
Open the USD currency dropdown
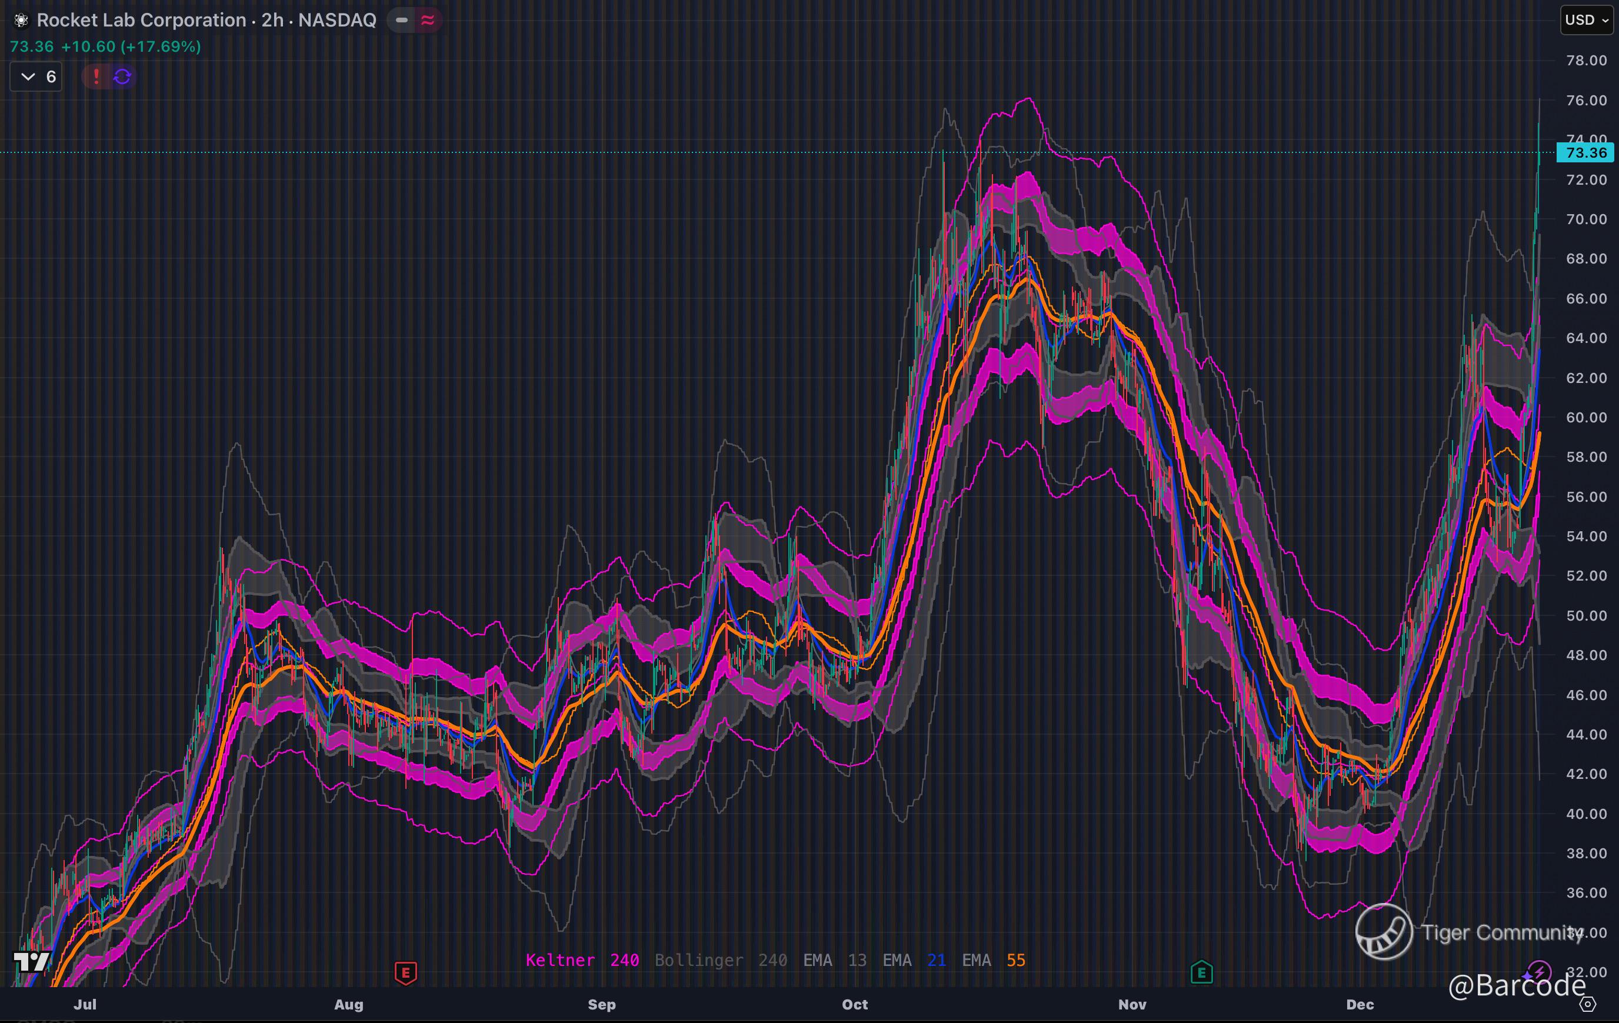[1586, 20]
